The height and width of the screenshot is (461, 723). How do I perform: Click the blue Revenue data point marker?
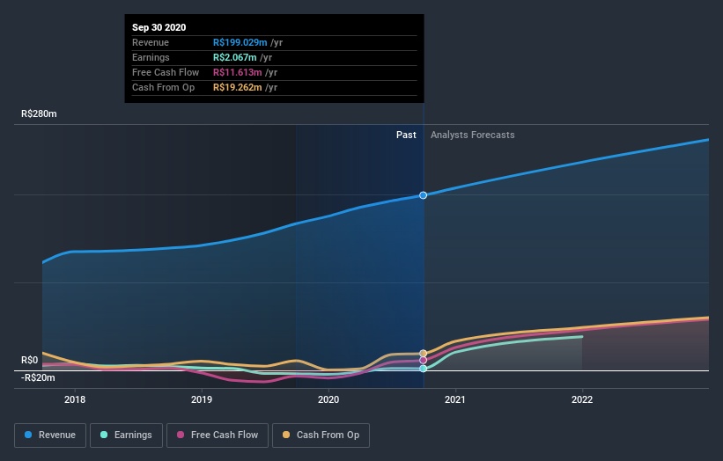click(424, 195)
